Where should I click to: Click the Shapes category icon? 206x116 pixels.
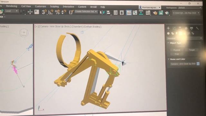(173, 34)
